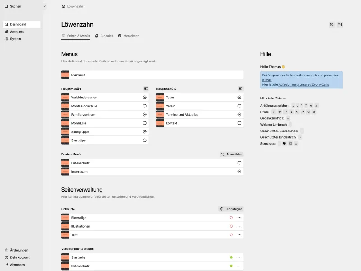Image resolution: width=361 pixels, height=271 pixels.
Task: Remove Waldkindergarten from Hauptmenü 1
Action: tap(144, 97)
